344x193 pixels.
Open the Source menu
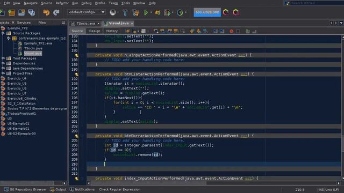47,3
